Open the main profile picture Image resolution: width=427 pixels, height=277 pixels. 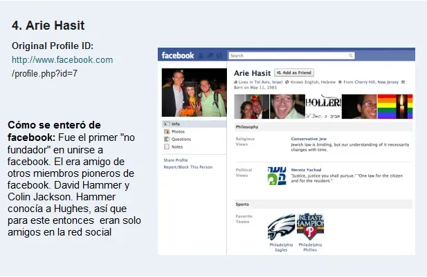point(194,93)
